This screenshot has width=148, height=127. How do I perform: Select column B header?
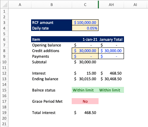tap(52, 5)
